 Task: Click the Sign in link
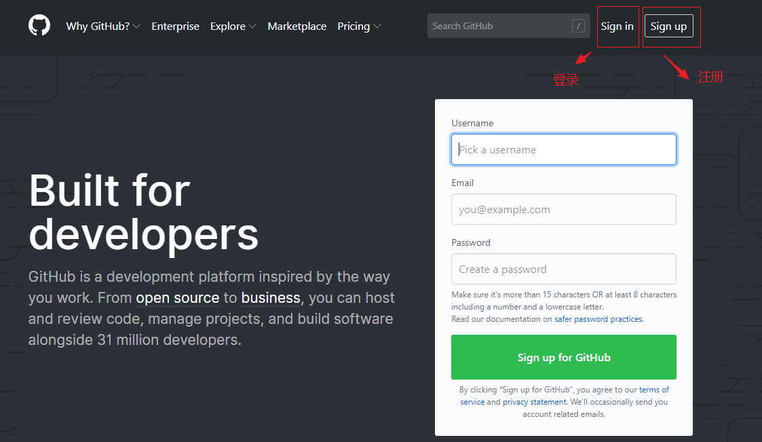(617, 26)
